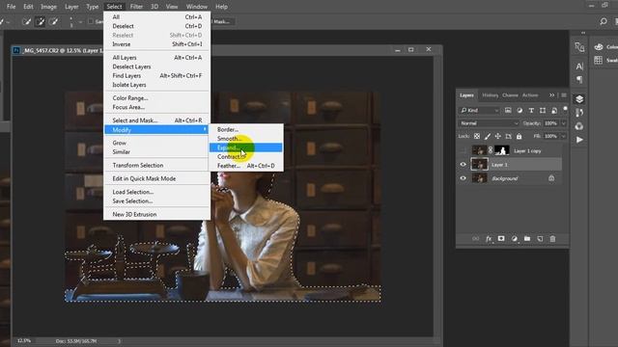The width and height of the screenshot is (618, 347).
Task: Choose Transform Selection menu entry
Action: 156,165
